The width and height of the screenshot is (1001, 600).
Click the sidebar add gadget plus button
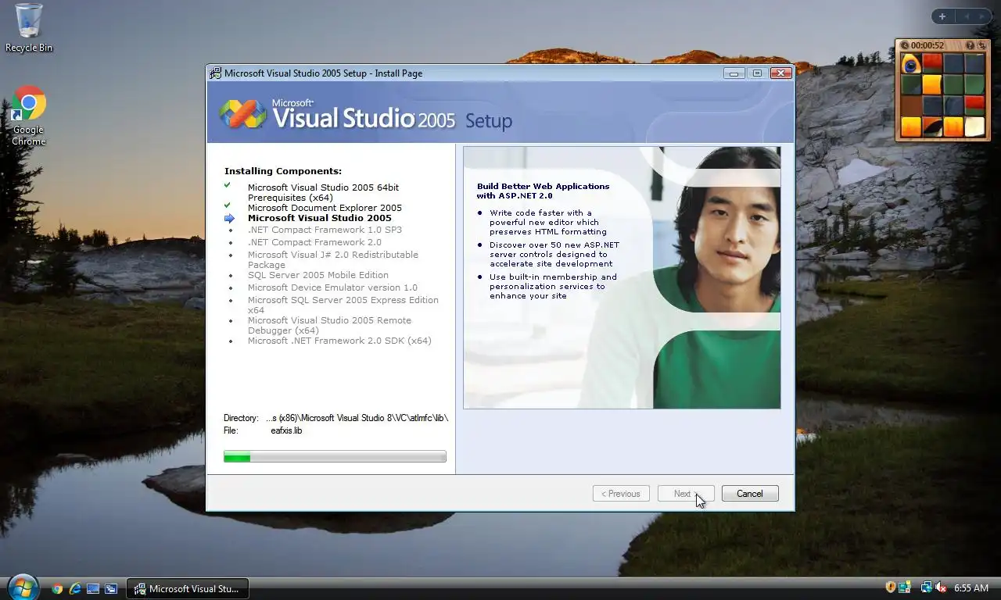click(942, 16)
